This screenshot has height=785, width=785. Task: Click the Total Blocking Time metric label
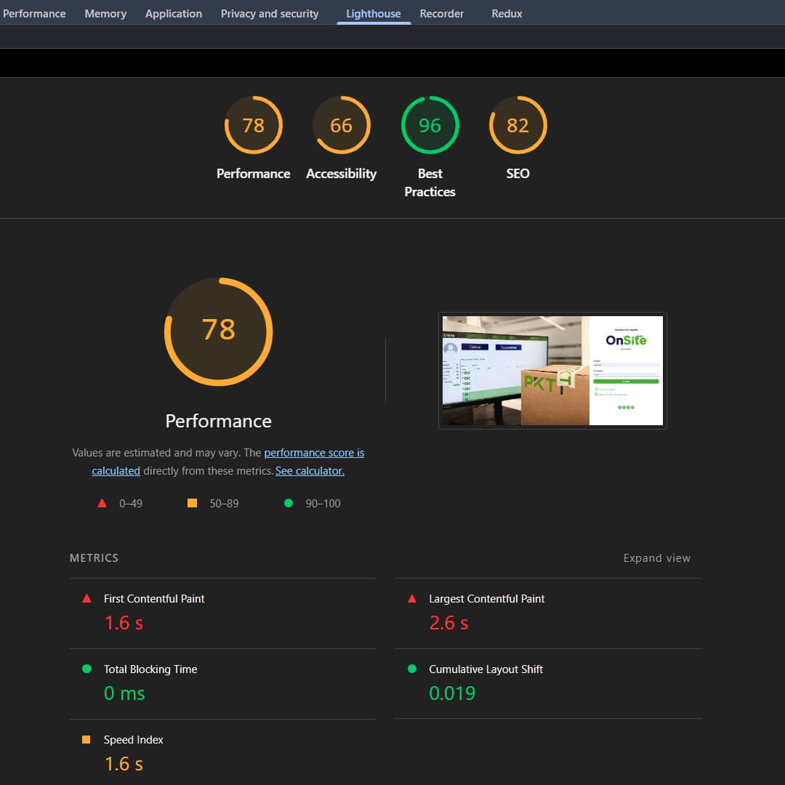(150, 669)
